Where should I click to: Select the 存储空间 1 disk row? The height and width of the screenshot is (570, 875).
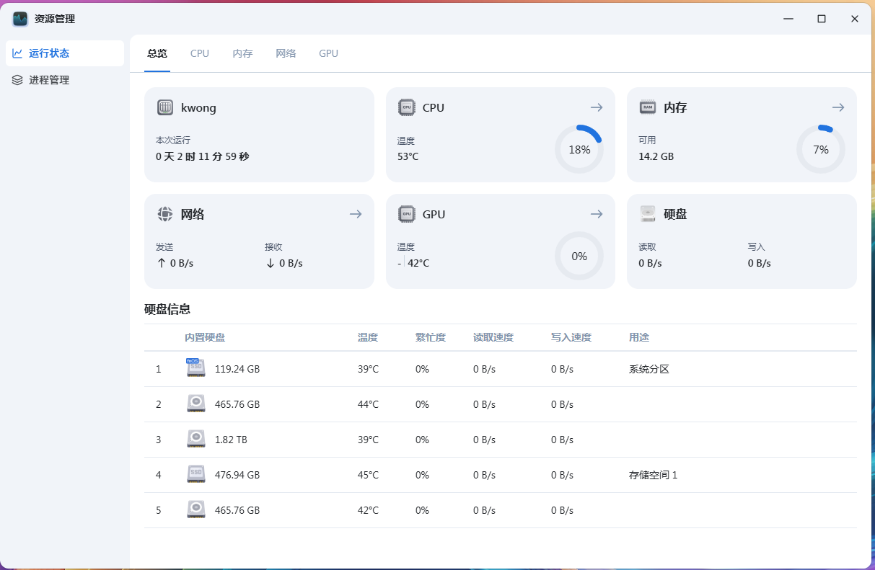point(500,475)
